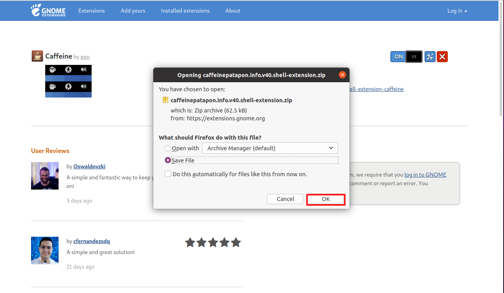Confirm the download with OK
Screen dimensions: 504x293
click(x=326, y=199)
